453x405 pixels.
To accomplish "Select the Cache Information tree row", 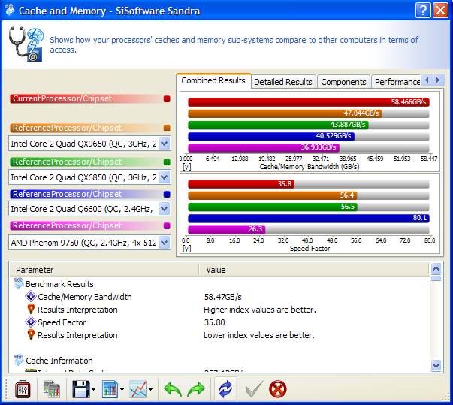I will (x=59, y=361).
